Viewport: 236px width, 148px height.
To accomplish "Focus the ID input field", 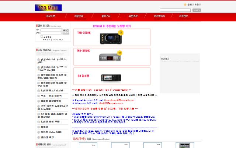I will [x=51, y=30].
